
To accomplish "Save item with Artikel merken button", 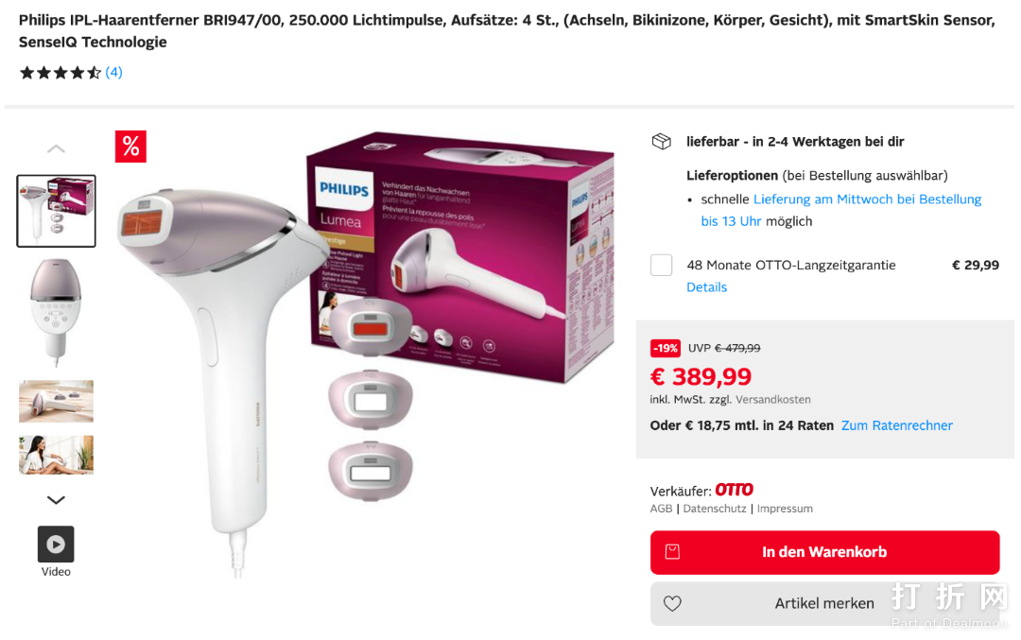I will click(x=824, y=603).
